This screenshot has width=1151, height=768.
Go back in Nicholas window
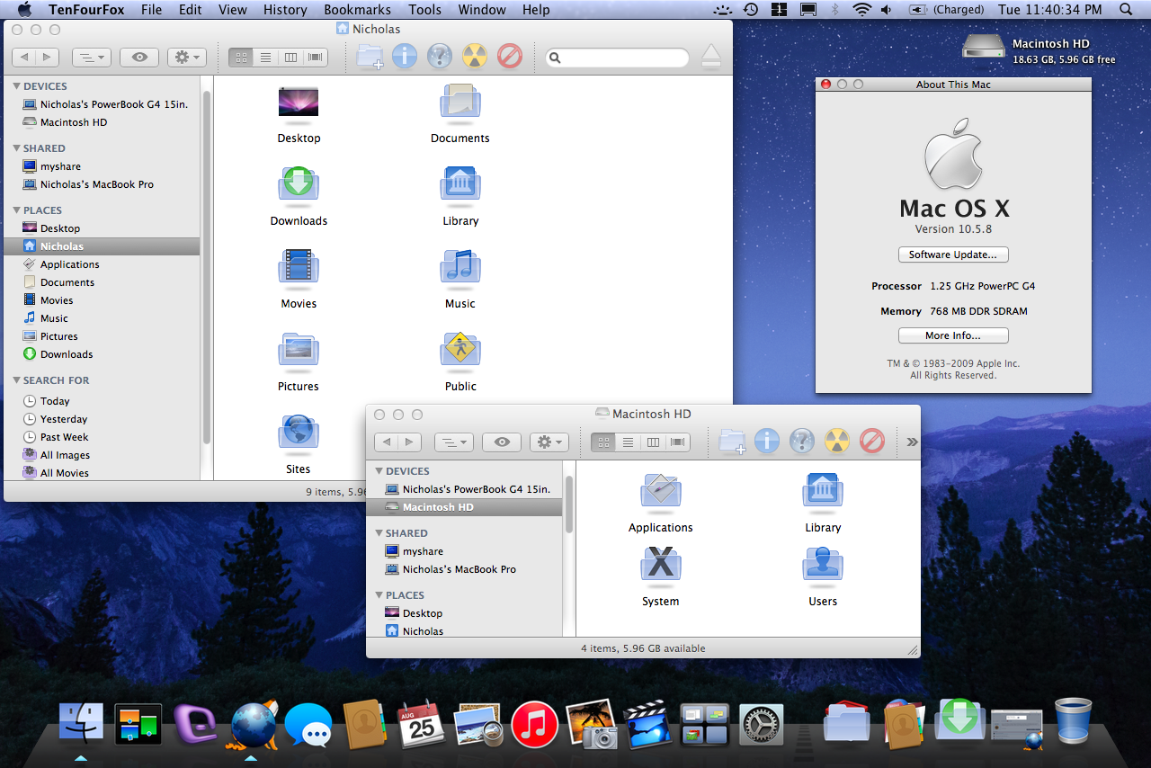tap(24, 58)
